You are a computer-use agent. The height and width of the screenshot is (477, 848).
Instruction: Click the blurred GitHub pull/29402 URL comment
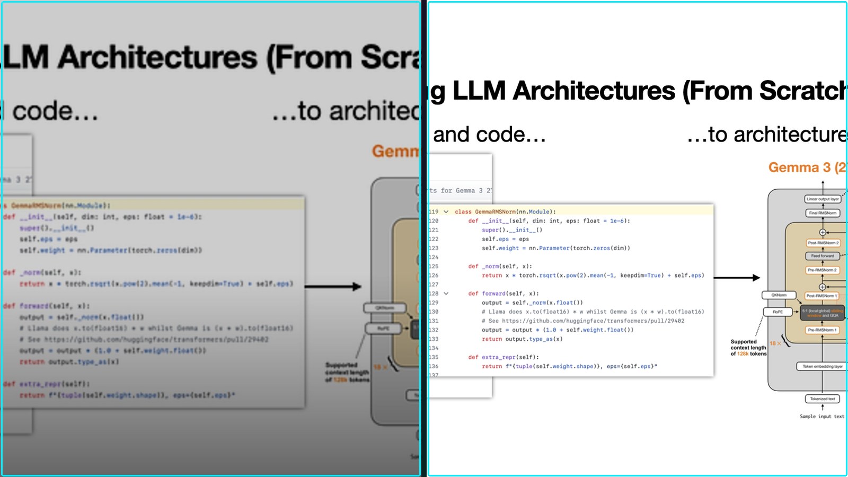pos(144,339)
